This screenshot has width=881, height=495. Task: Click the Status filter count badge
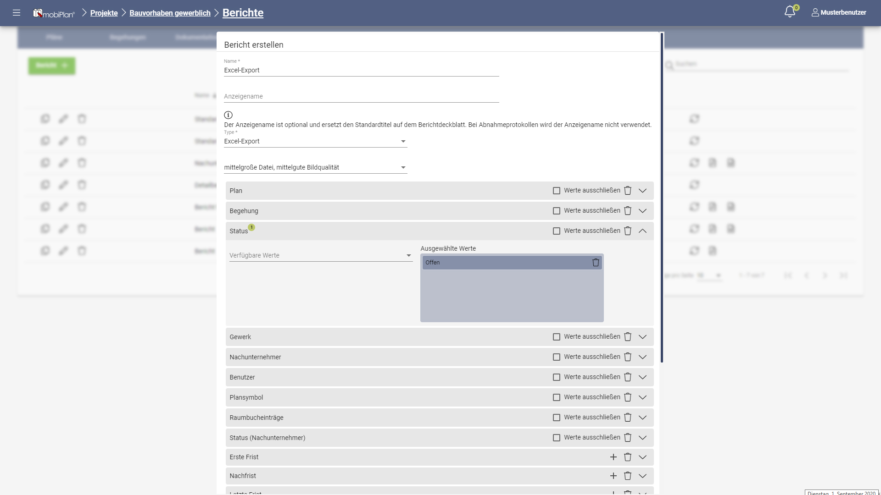[251, 227]
